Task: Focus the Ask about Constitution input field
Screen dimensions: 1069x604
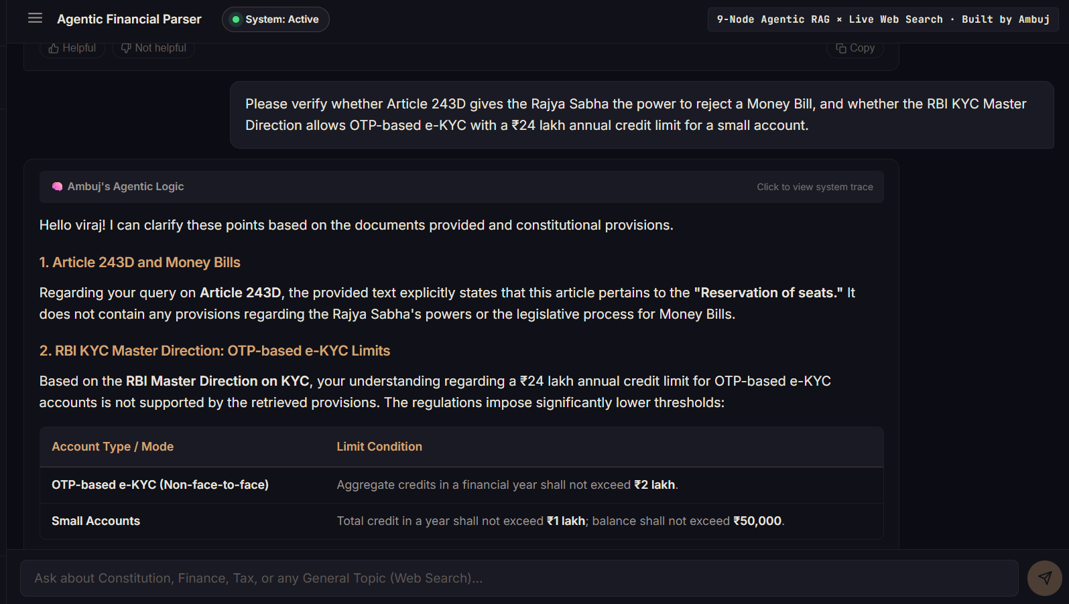Action: point(519,579)
